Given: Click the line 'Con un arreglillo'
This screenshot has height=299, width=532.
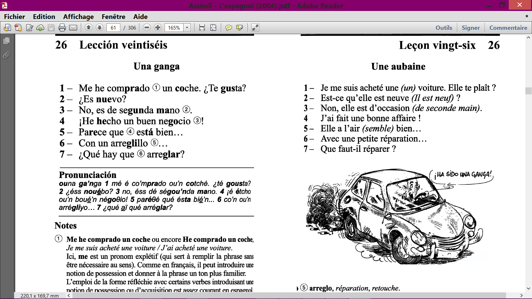Looking at the screenshot, I should (x=113, y=143).
